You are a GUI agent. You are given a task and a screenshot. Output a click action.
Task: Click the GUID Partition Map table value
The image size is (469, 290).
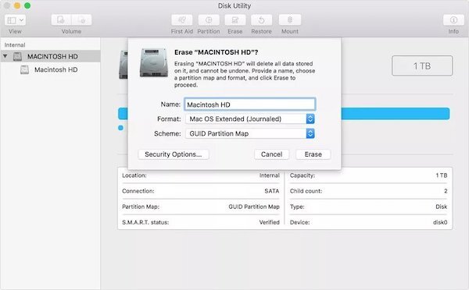254,207
